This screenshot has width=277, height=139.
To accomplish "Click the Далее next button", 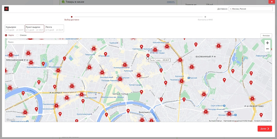I will click(265, 128).
